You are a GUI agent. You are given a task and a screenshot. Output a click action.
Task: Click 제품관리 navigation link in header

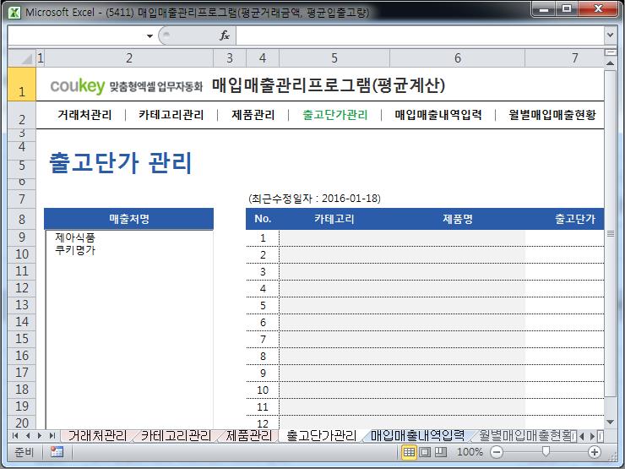tap(253, 115)
